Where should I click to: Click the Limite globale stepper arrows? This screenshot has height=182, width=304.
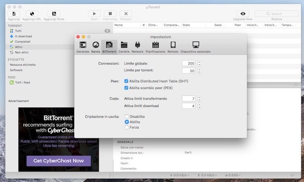pos(199,63)
